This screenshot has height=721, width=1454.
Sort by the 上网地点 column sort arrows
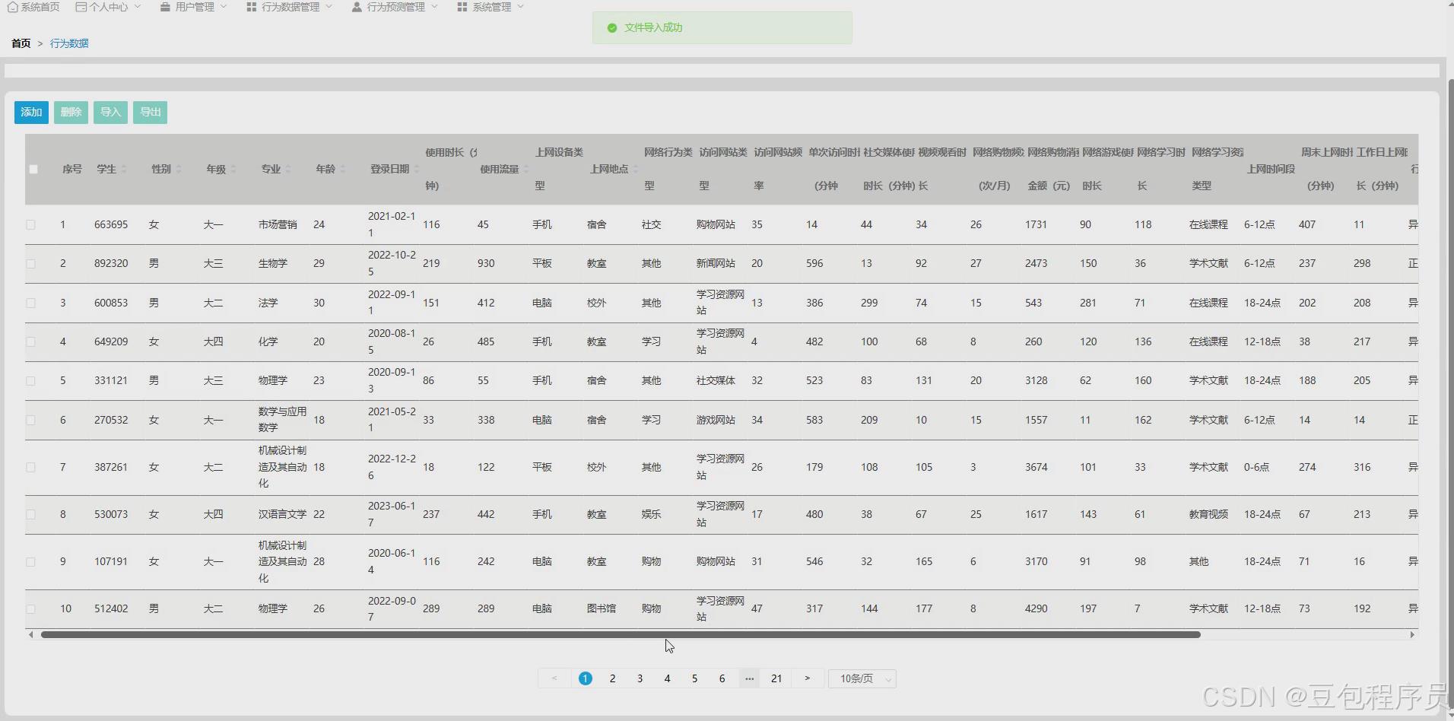tap(636, 169)
